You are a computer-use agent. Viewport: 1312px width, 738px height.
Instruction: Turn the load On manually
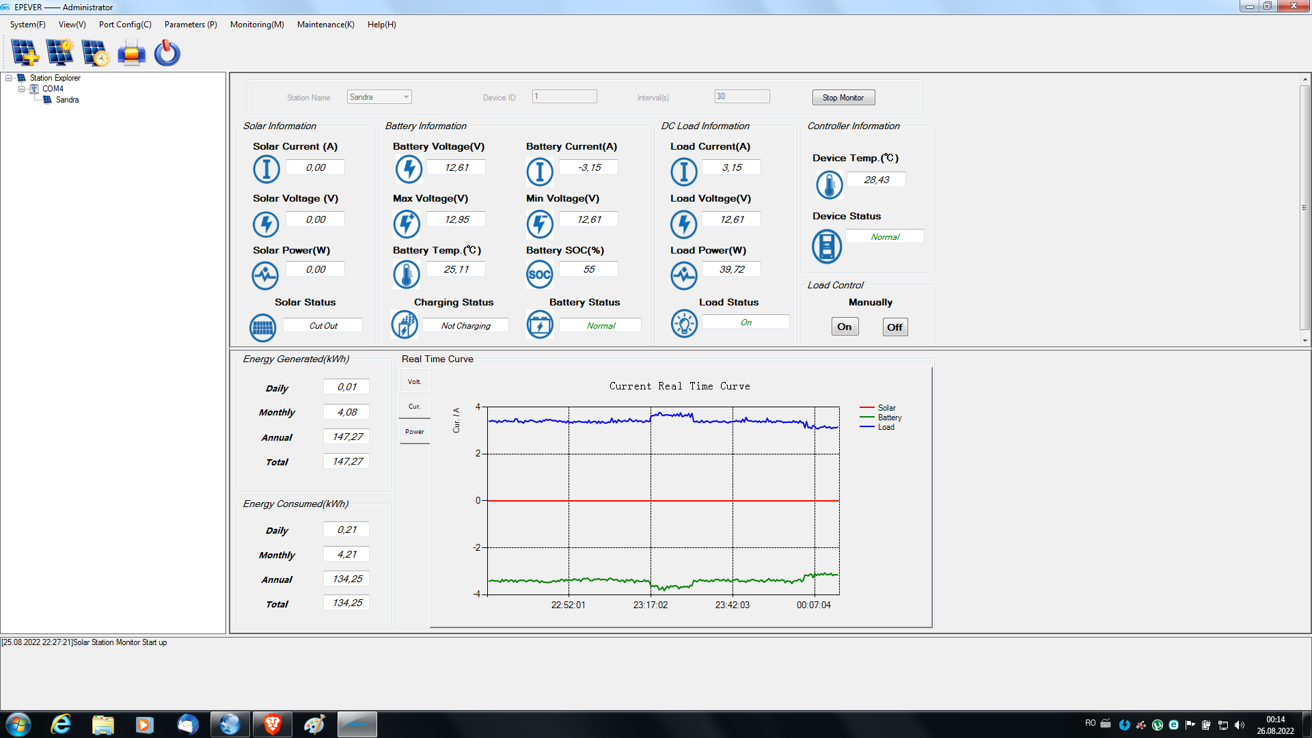(x=845, y=327)
